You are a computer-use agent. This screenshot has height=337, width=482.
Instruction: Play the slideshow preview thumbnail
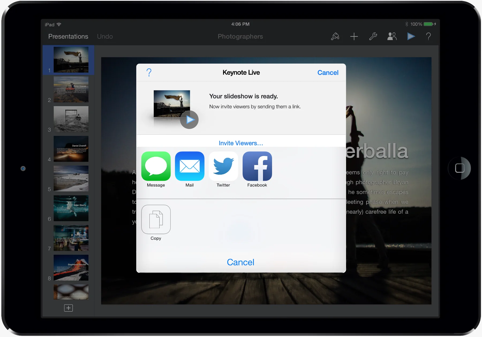(189, 120)
